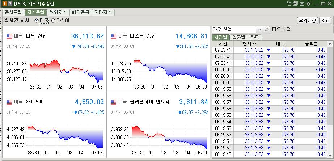Click the 36,433.99 axis label on Dow chart

[17, 63]
